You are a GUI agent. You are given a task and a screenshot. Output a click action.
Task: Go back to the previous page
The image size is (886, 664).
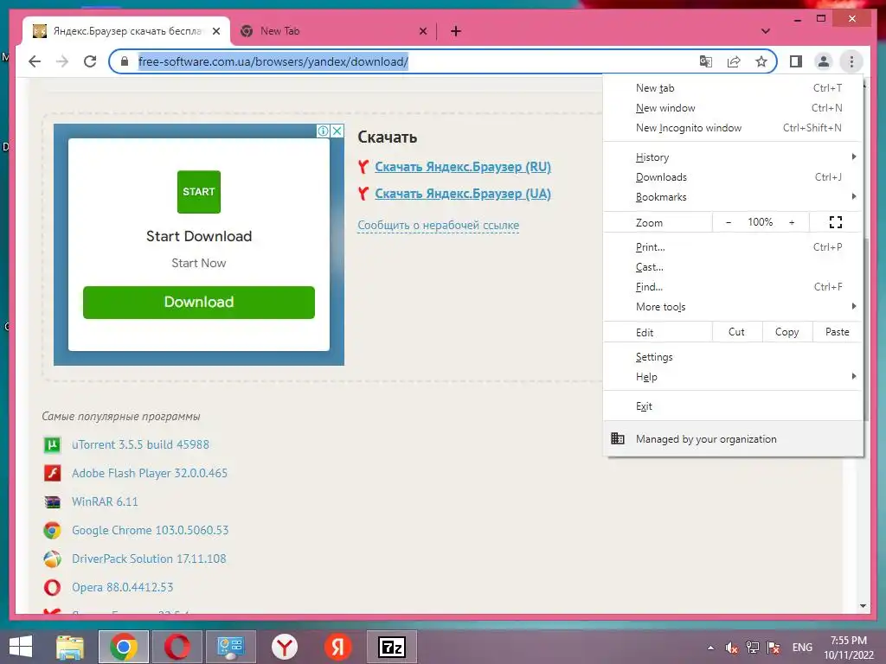tap(35, 61)
